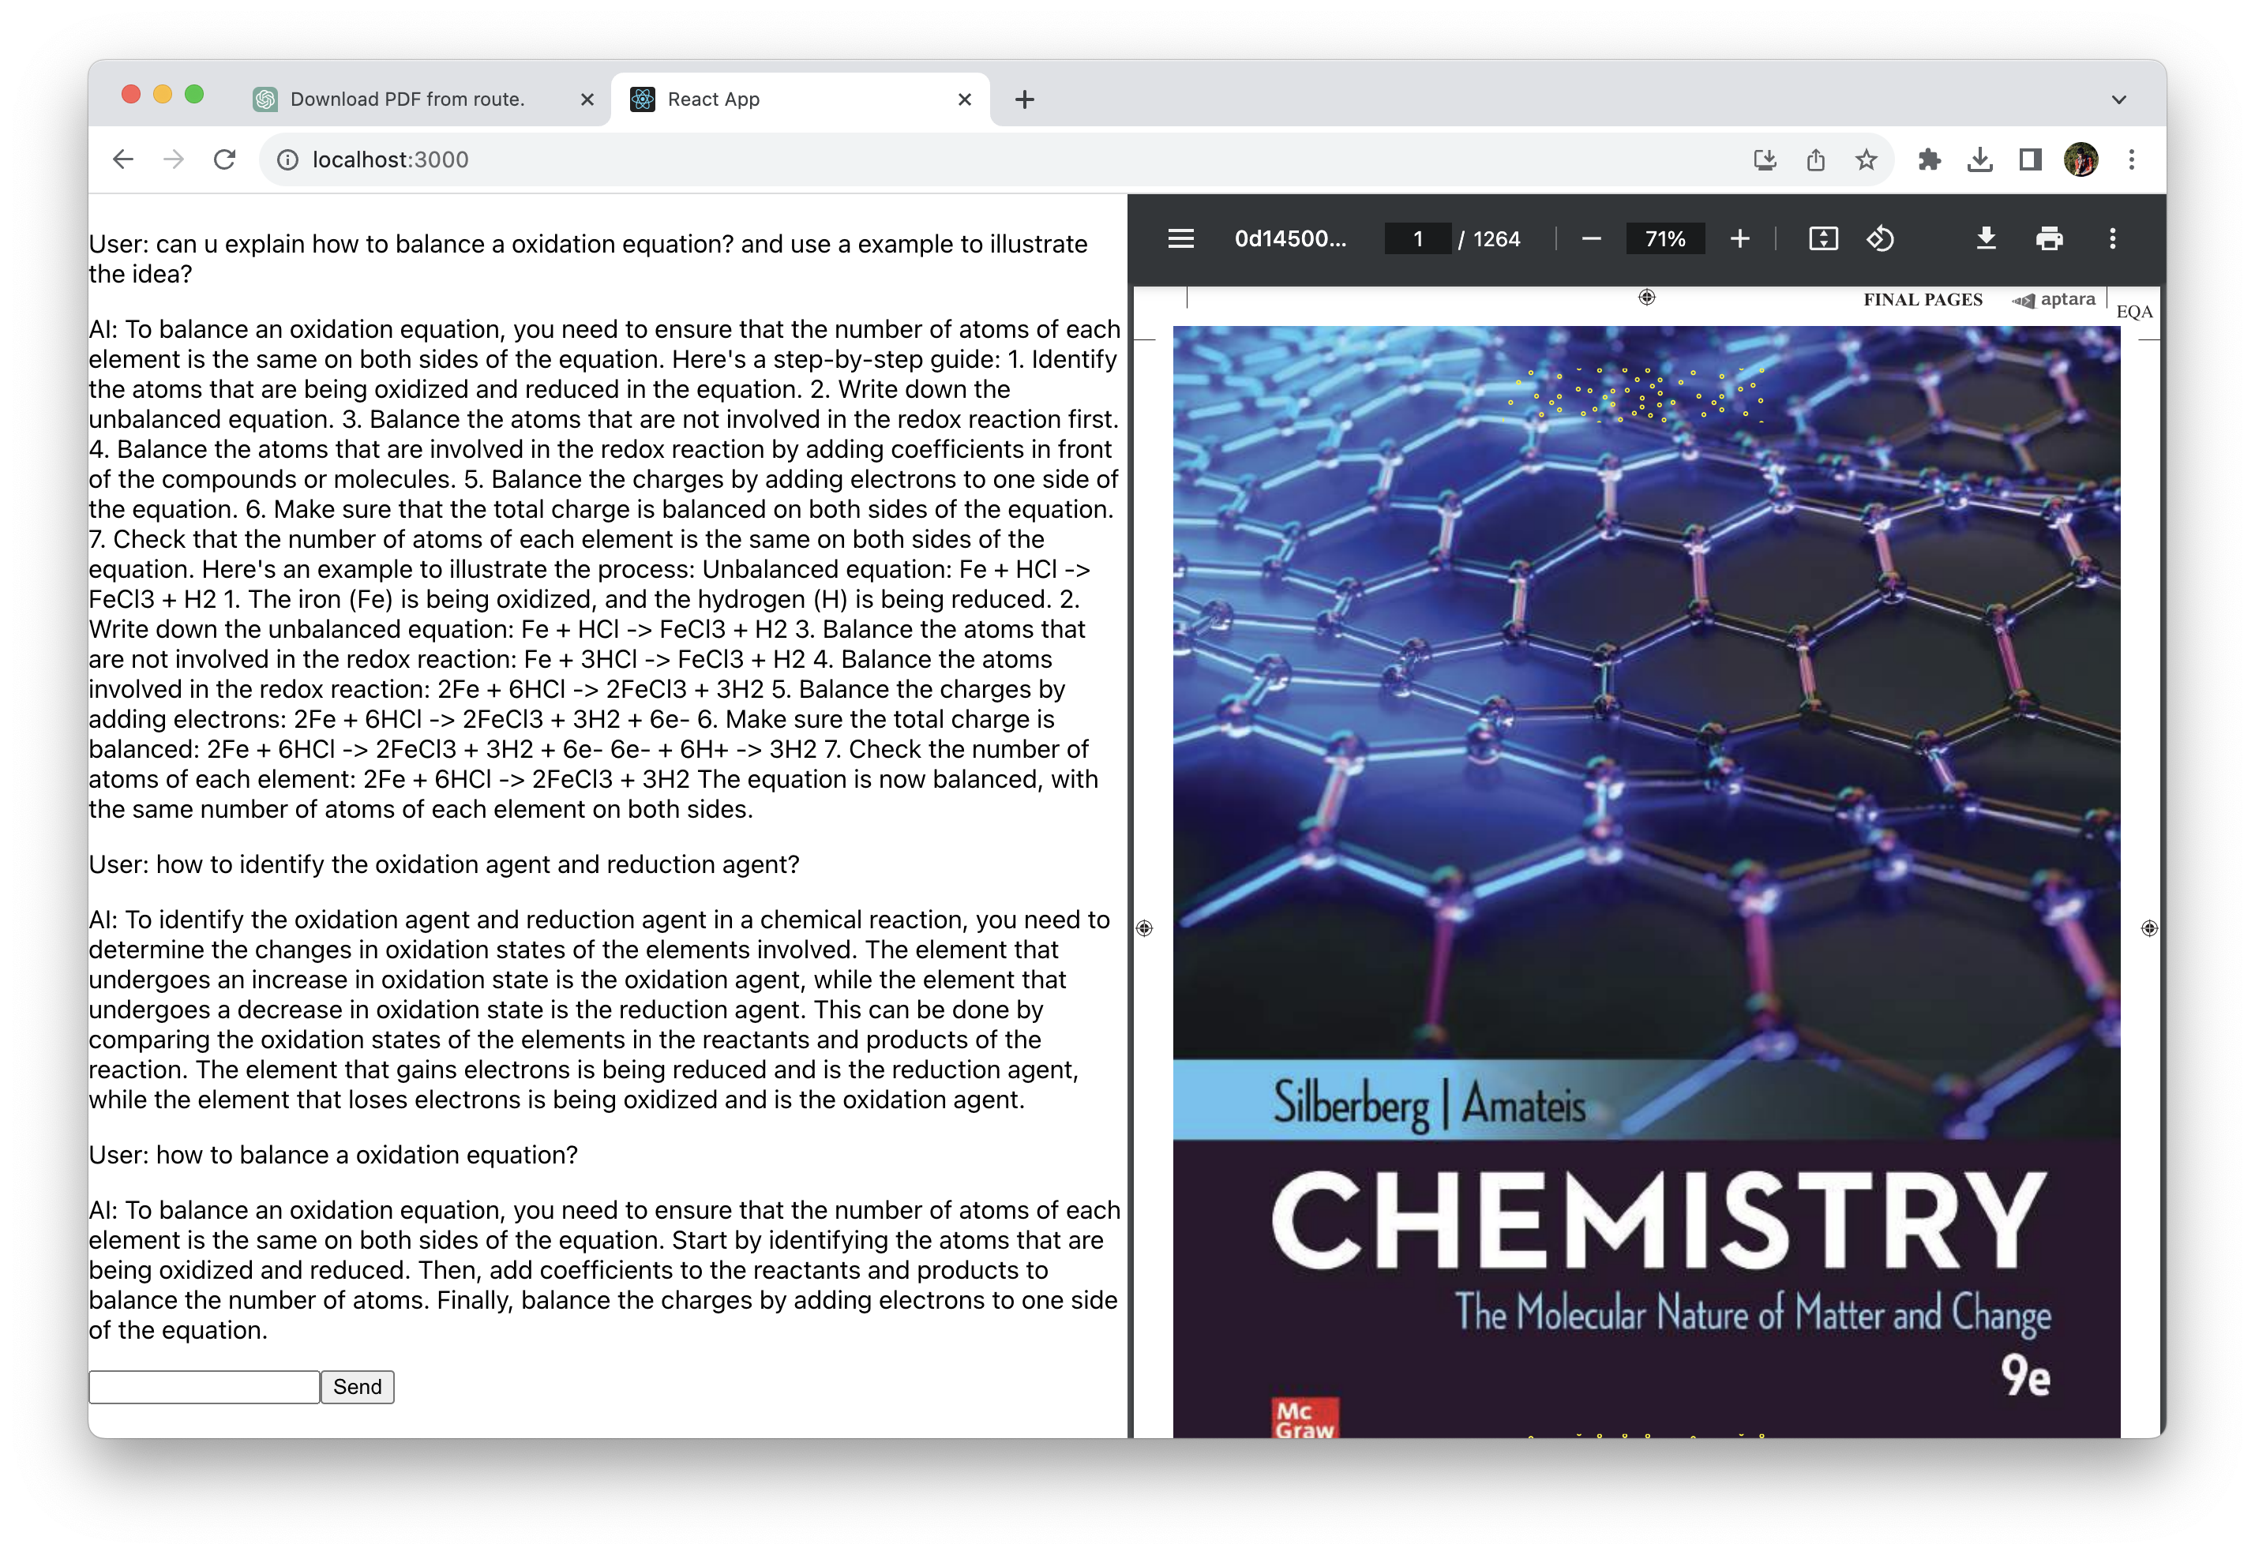Expand the tab search chevron
The width and height of the screenshot is (2255, 1555).
(x=2118, y=99)
